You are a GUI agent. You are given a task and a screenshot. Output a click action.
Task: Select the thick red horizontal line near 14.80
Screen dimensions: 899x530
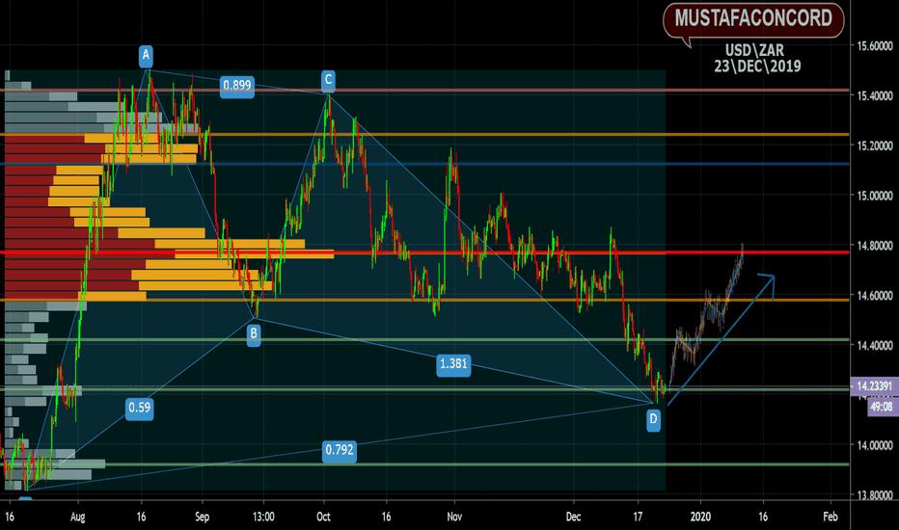coord(424,252)
